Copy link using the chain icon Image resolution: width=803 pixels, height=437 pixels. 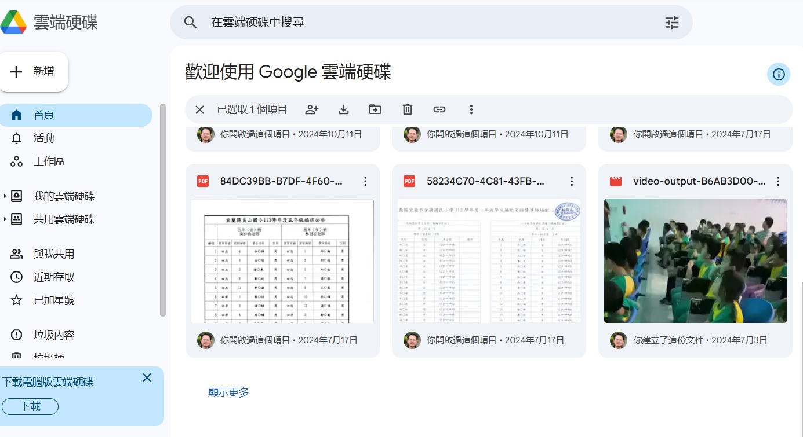click(439, 109)
